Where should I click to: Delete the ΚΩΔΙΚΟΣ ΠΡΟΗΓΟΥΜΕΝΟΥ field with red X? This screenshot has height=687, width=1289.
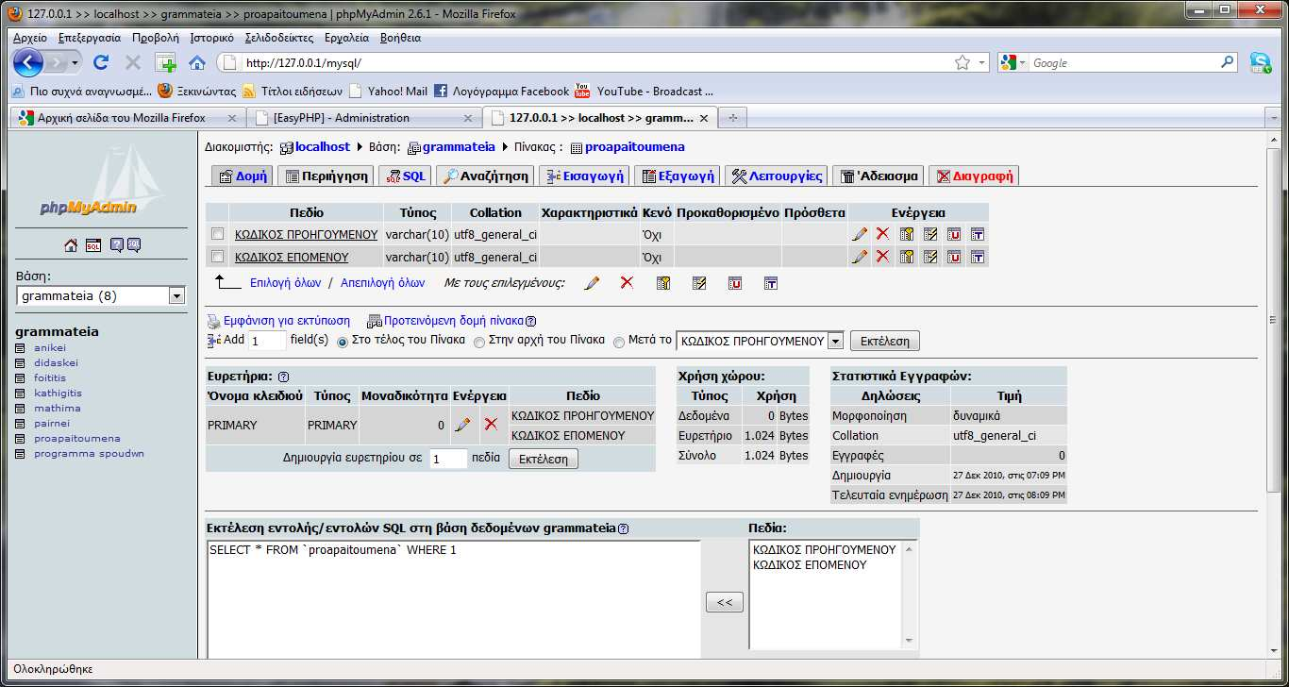tap(882, 233)
